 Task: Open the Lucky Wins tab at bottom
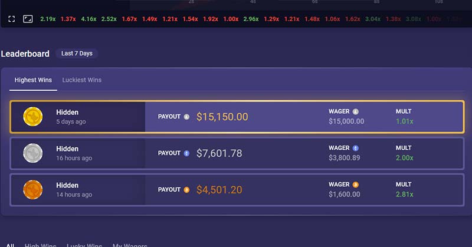click(x=84, y=245)
